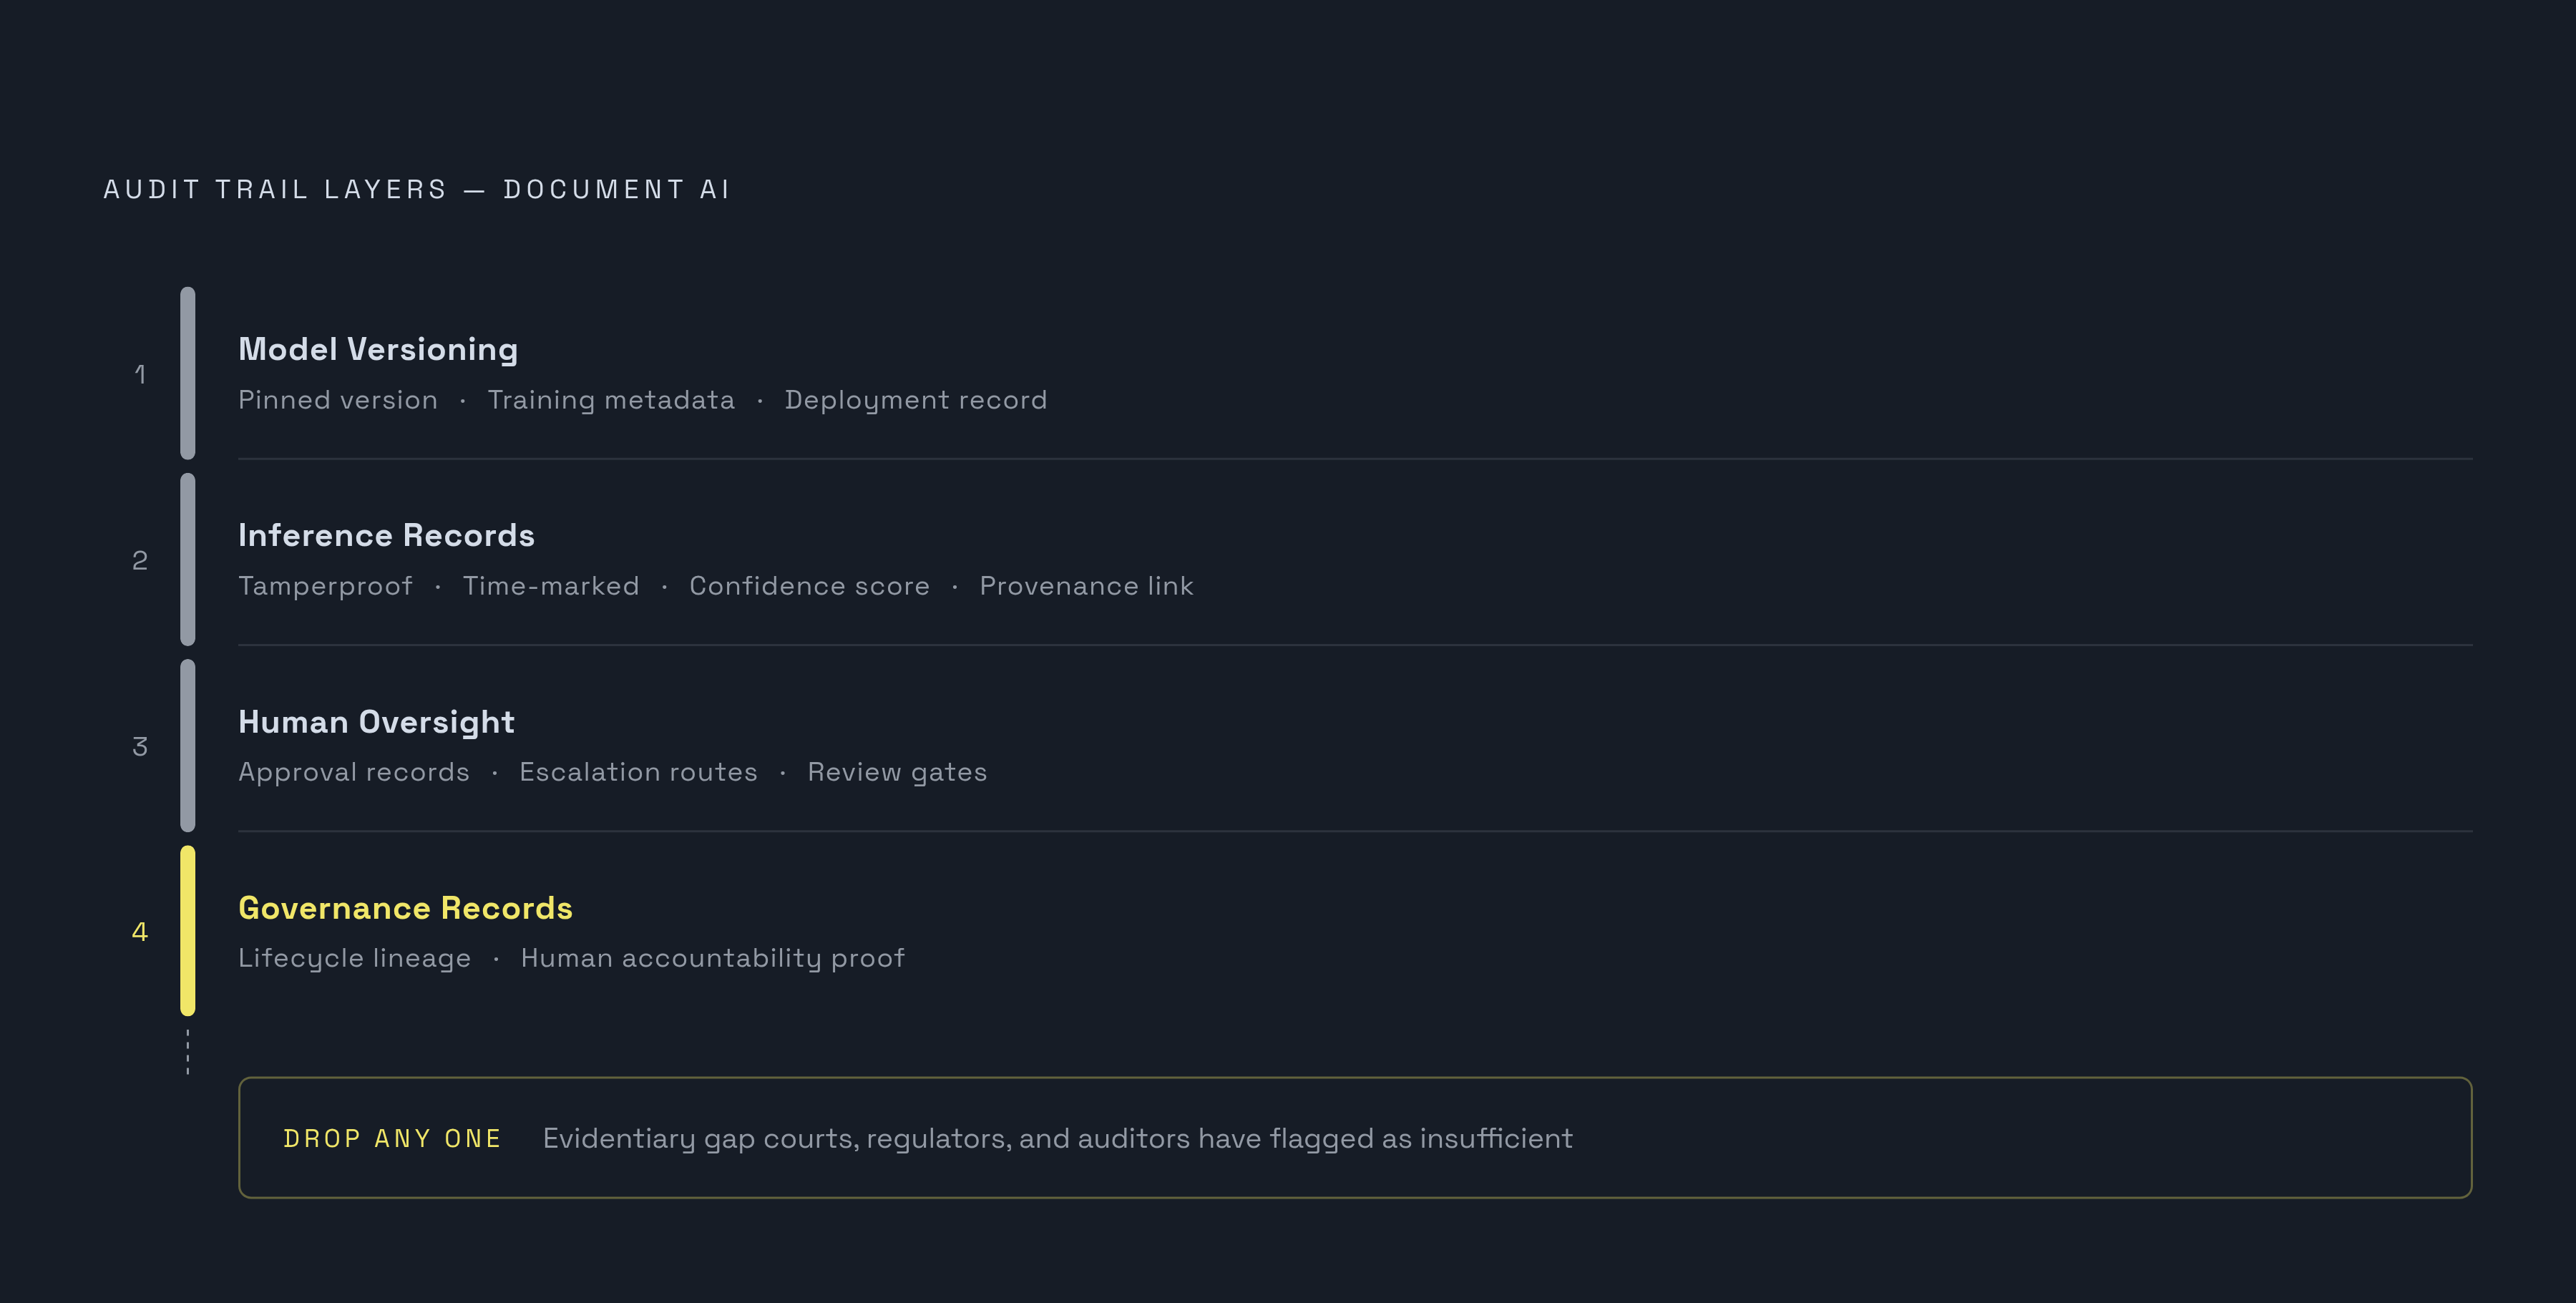2576x1303 pixels.
Task: Click the Escalation routes item
Action: (638, 772)
